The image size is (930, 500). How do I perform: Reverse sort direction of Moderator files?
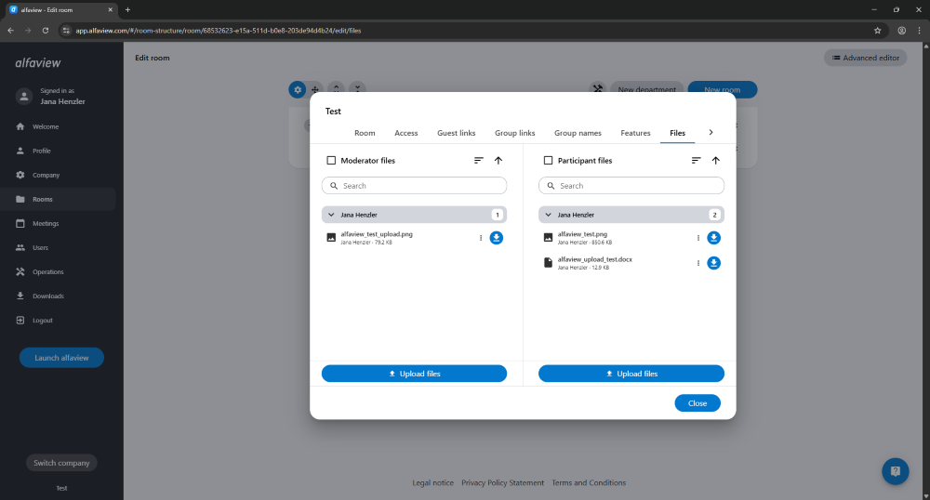(498, 161)
